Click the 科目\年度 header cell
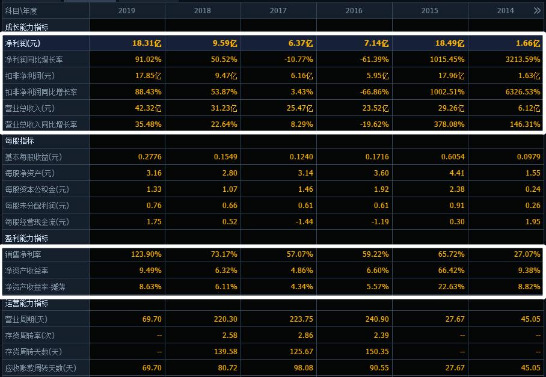The width and height of the screenshot is (546, 377). pyautogui.click(x=21, y=11)
